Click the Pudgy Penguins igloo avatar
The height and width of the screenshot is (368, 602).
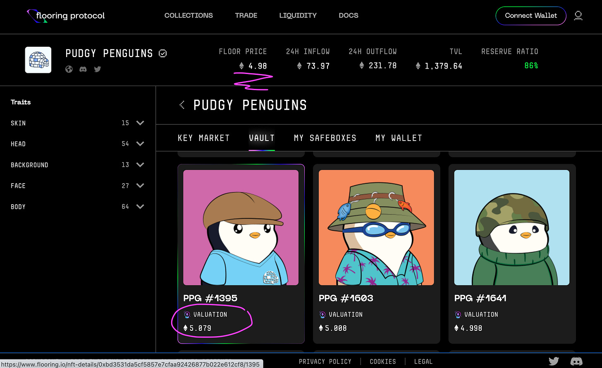[38, 60]
